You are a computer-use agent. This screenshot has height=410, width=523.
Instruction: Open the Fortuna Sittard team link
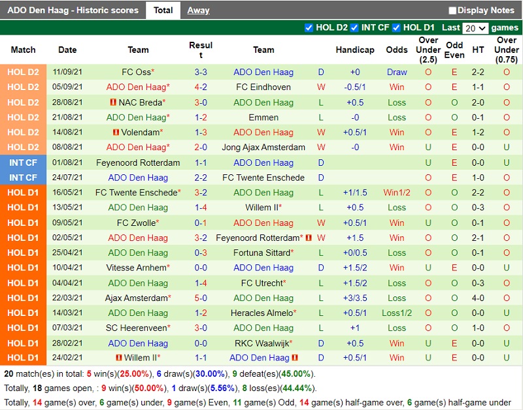tap(261, 253)
